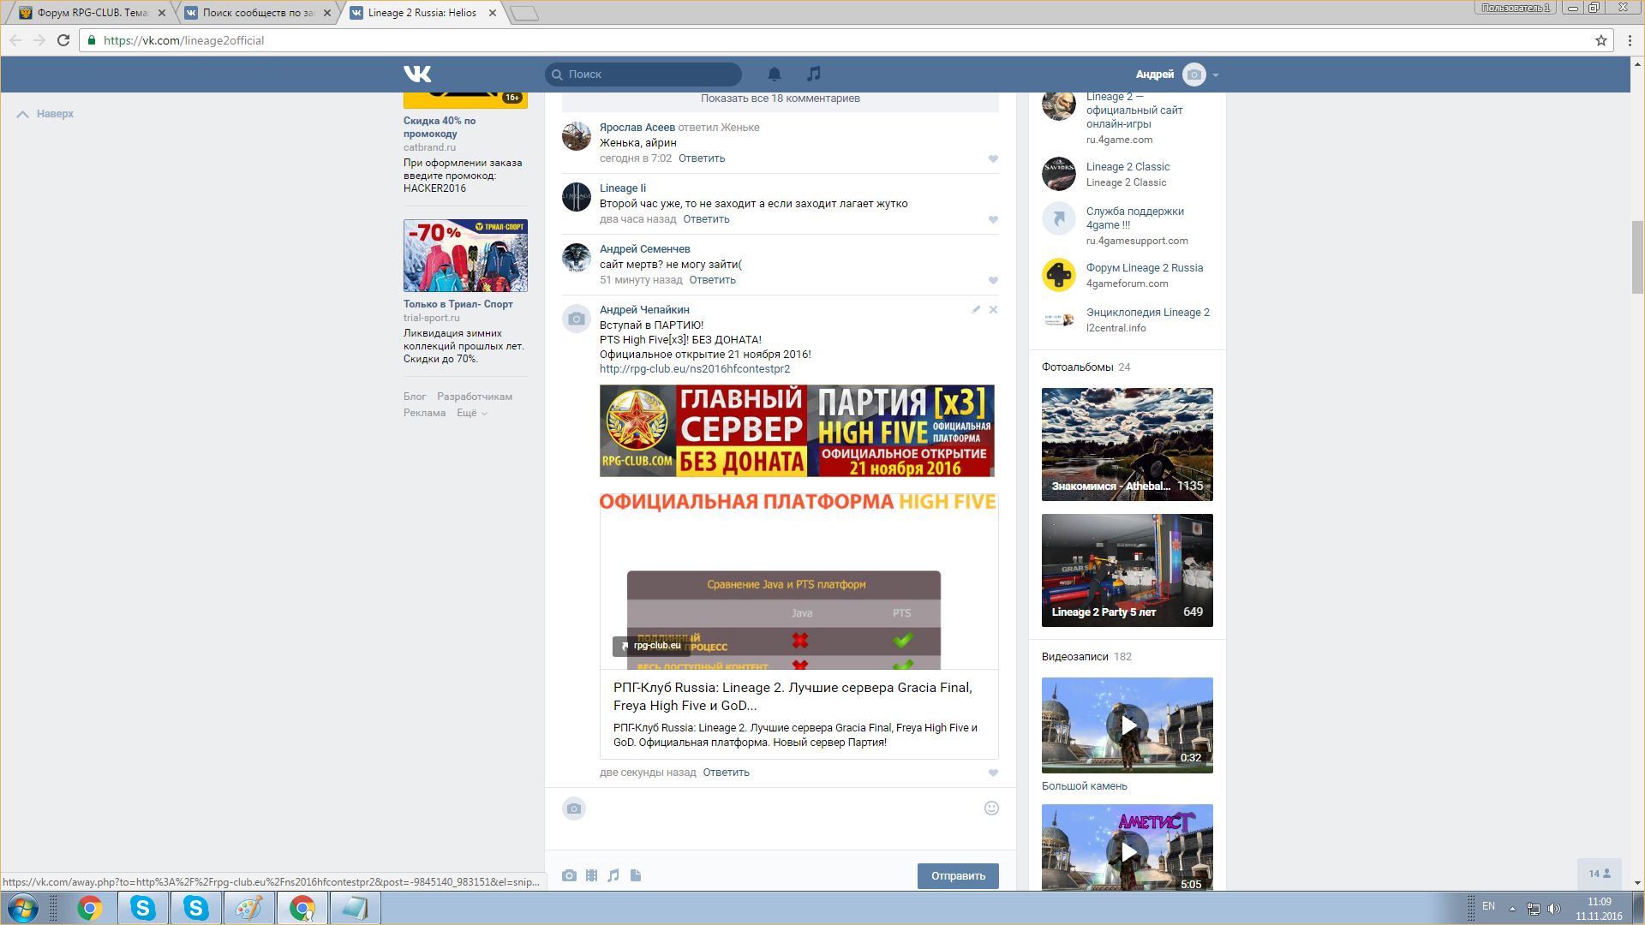Viewport: 1645px width, 925px height.
Task: Like the Lineage Ii comment
Action: pos(993,219)
